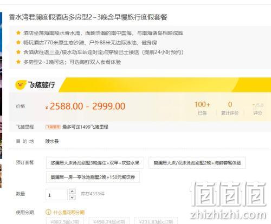This screenshot has width=271, height=224.
Task: Increase quantity with the up arrow
Action: pos(72,192)
